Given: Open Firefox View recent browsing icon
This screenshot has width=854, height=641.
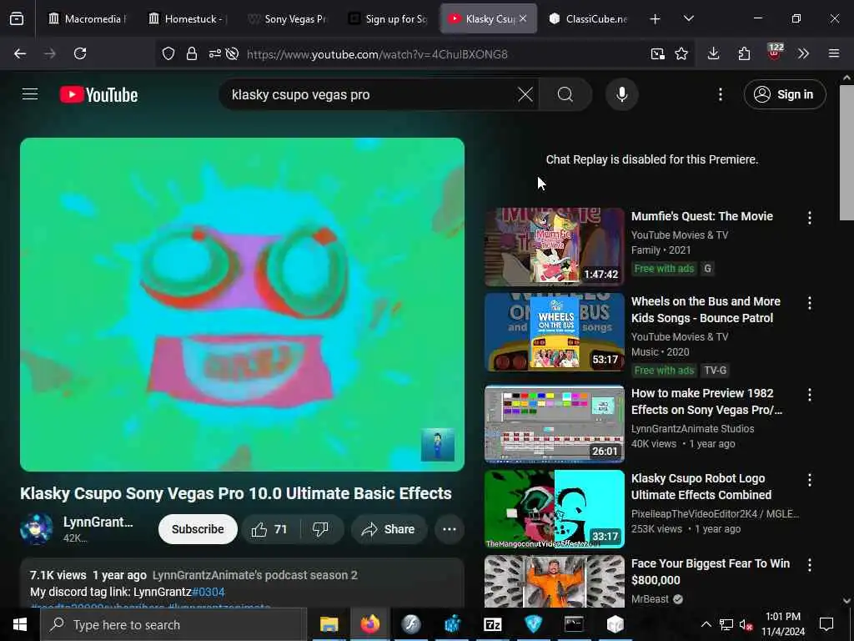Looking at the screenshot, I should click(x=17, y=19).
